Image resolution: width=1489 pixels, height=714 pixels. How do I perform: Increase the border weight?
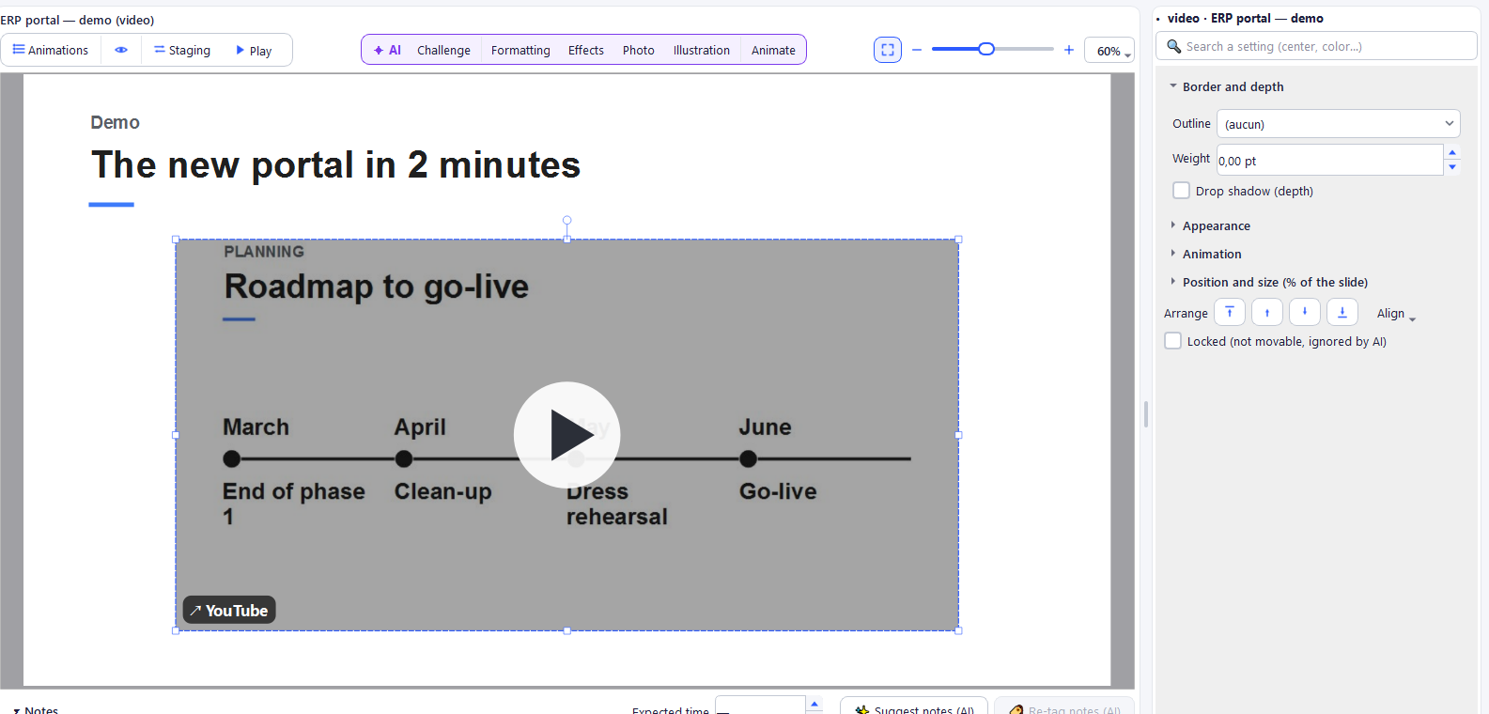tap(1452, 152)
